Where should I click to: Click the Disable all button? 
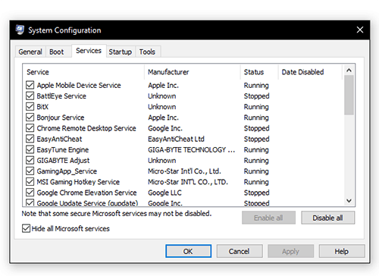click(327, 218)
